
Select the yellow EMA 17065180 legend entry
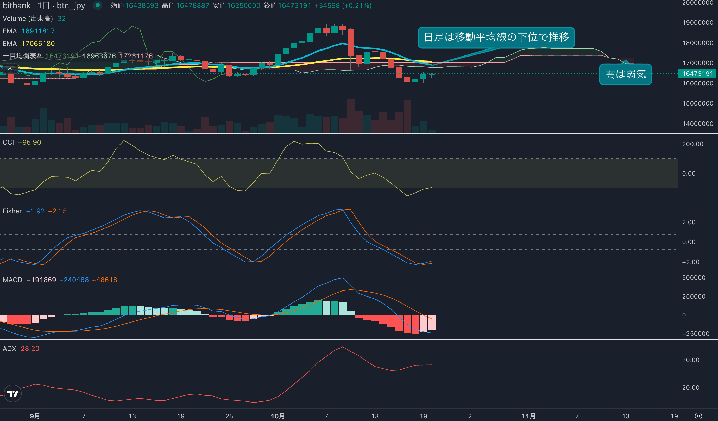[28, 44]
